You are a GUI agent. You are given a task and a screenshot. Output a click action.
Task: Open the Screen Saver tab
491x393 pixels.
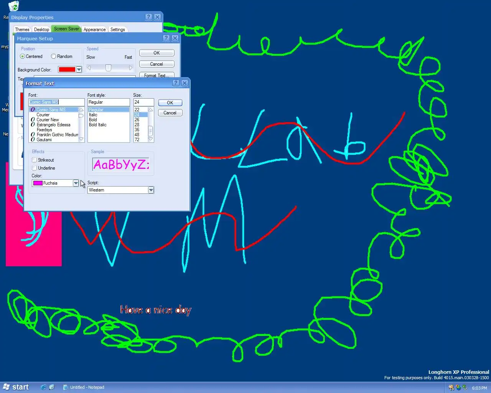(x=66, y=29)
